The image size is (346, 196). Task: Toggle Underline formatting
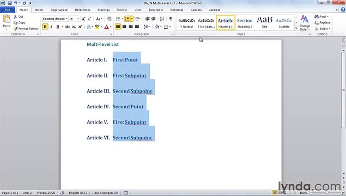58,27
